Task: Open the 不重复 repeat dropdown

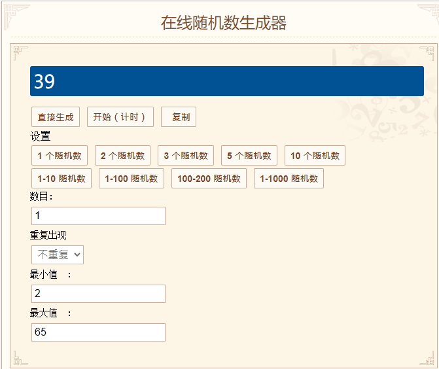Action: click(58, 255)
